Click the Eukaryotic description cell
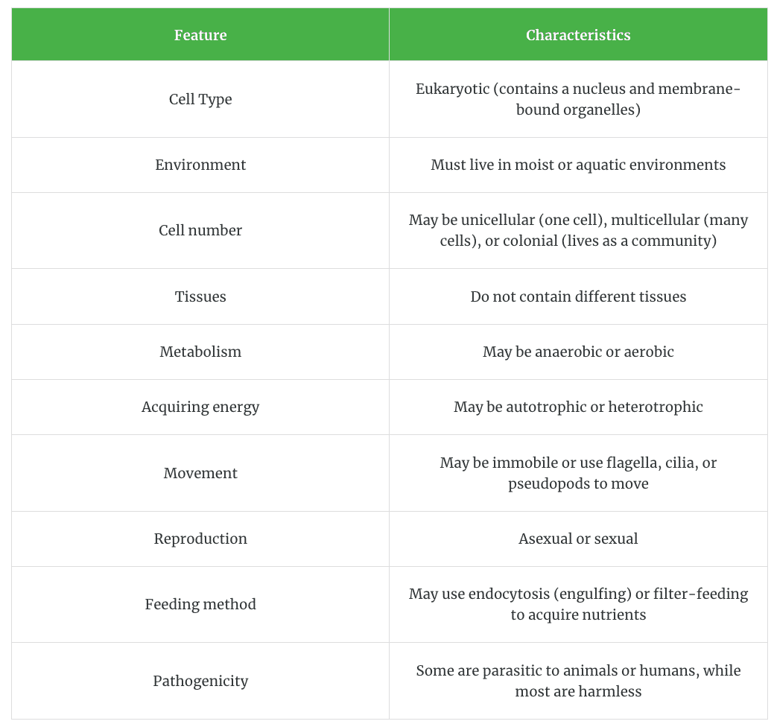This screenshot has height=727, width=774. [x=578, y=99]
